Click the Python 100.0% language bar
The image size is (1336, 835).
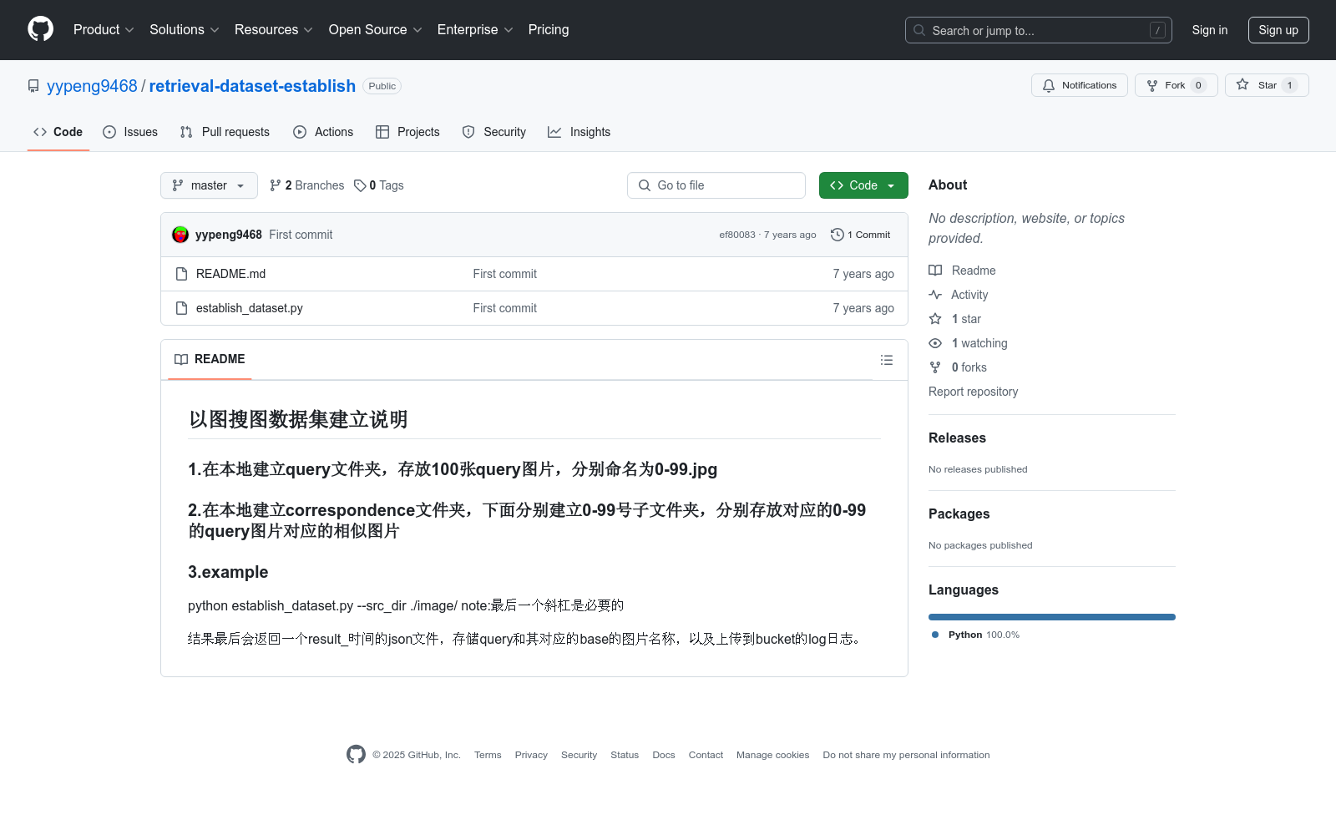[1051, 616]
